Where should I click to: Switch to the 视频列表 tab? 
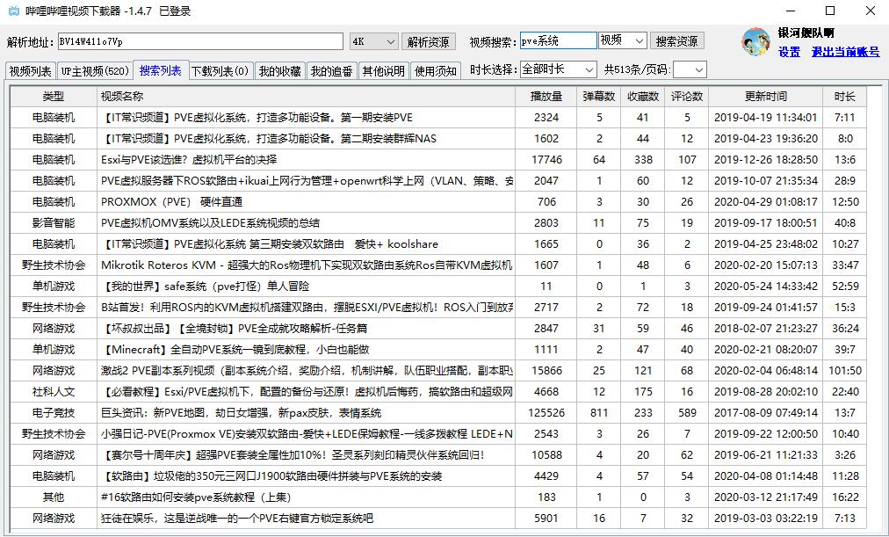(x=30, y=71)
